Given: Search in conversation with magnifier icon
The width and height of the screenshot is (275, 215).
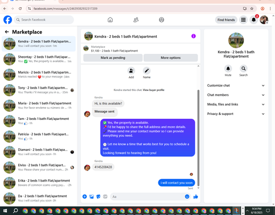Looking at the screenshot, I should 244,69.
